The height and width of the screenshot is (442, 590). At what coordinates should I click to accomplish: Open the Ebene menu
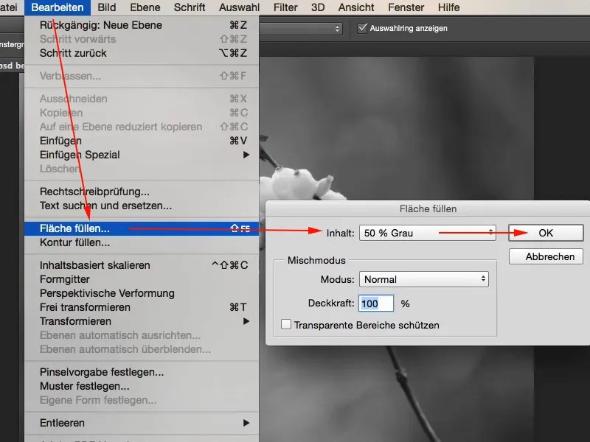click(x=145, y=7)
